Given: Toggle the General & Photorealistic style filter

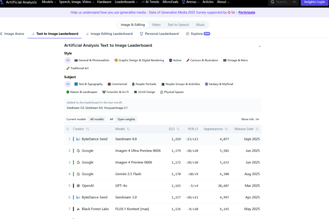Looking at the screenshot, I should [92, 60].
